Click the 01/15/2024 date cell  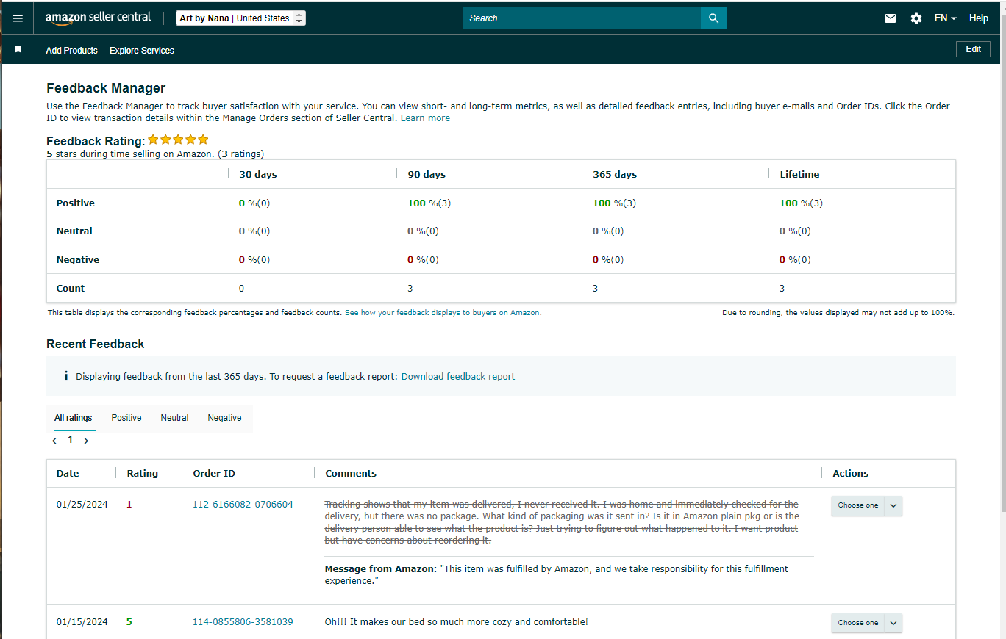coord(82,622)
